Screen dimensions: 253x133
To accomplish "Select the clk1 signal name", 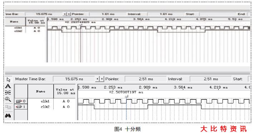I will pyautogui.click(x=45, y=101).
